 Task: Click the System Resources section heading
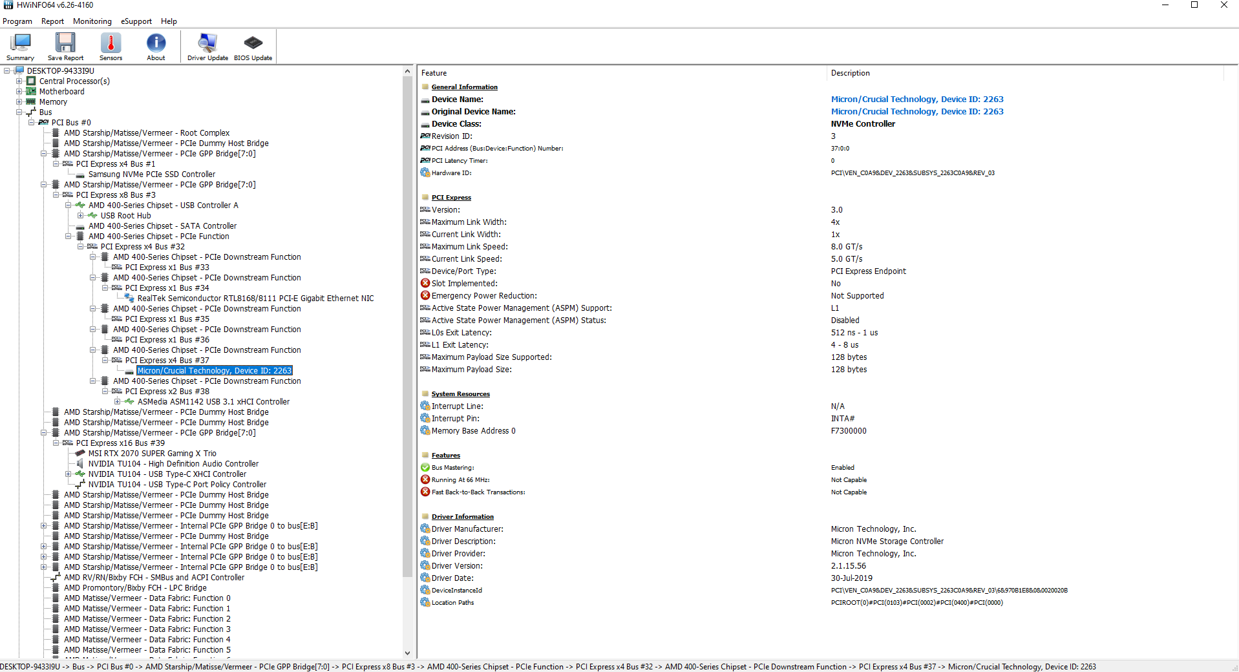pos(460,394)
